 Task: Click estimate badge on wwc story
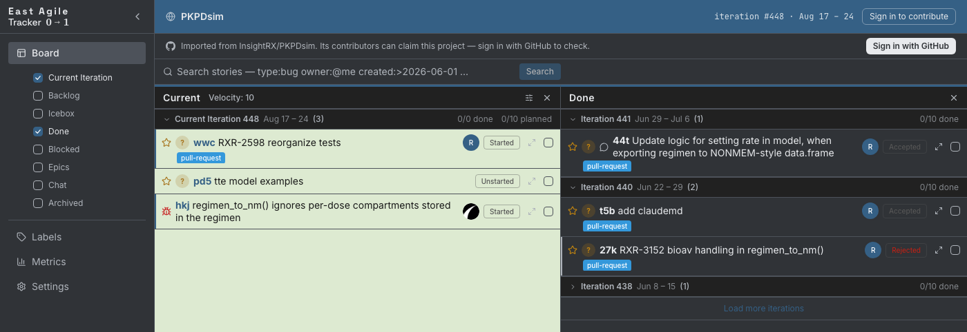coord(182,143)
